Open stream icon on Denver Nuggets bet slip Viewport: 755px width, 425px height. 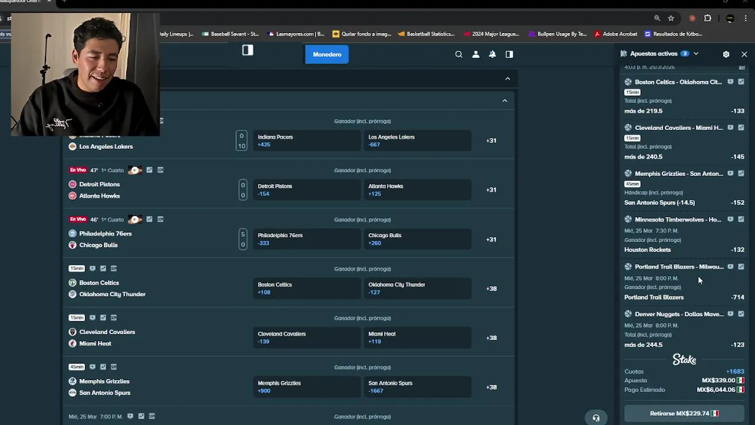click(x=730, y=314)
